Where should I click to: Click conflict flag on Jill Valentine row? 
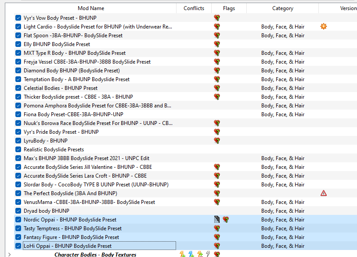click(217, 167)
